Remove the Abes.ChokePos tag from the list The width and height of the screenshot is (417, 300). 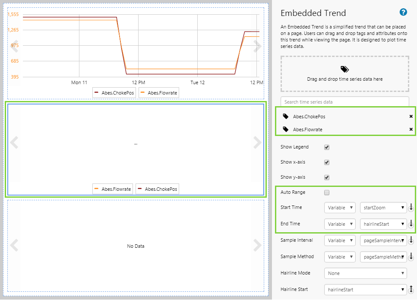(x=411, y=117)
